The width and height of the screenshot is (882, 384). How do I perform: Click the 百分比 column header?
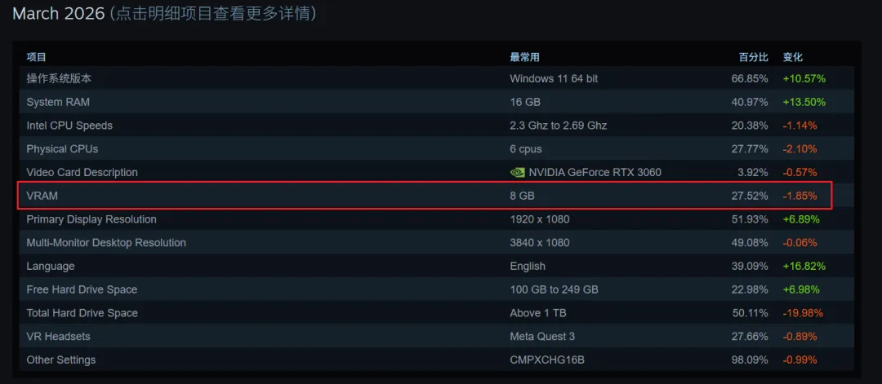pos(754,57)
